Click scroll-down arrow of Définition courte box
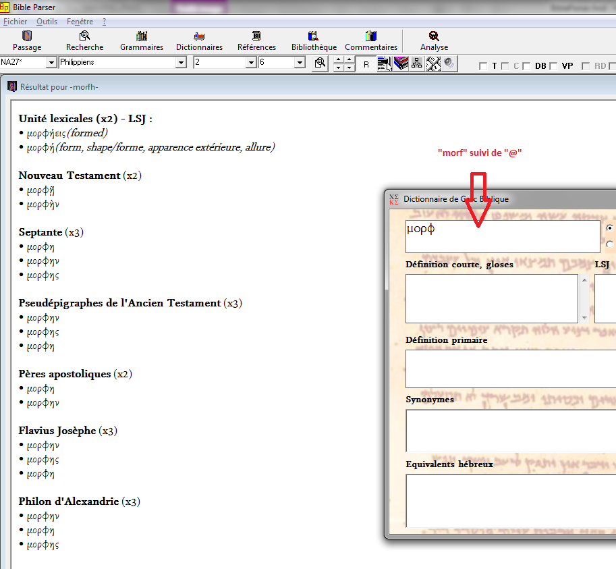Viewport: 616px width, 569px height. point(584,317)
